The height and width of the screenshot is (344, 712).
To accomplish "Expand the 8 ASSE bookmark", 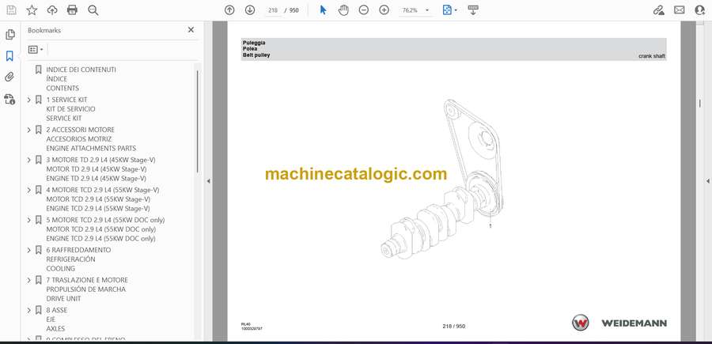I will pyautogui.click(x=29, y=310).
